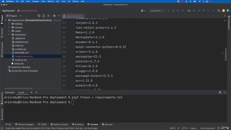This screenshot has width=231, height=130.
Task: Toggle the Project tool window sidebar button
Action: click(x=2, y=19)
